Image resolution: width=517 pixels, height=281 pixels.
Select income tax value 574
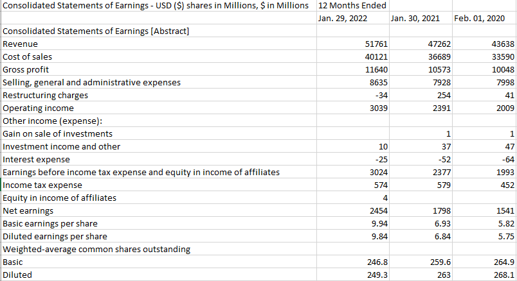pos(381,185)
